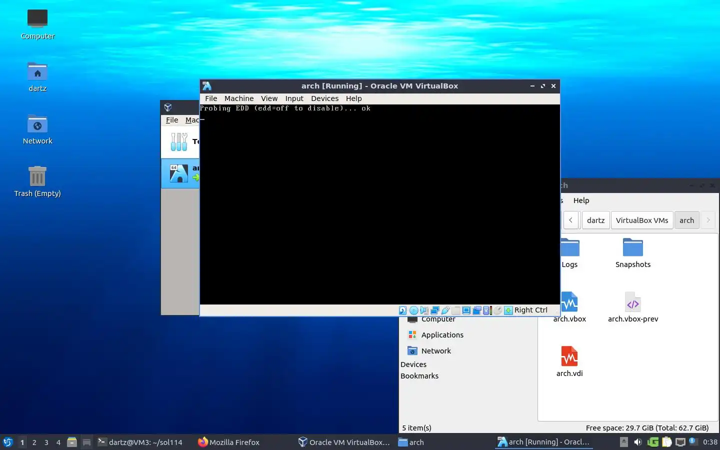
Task: Click the clipboard tray icon
Action: coord(667,442)
